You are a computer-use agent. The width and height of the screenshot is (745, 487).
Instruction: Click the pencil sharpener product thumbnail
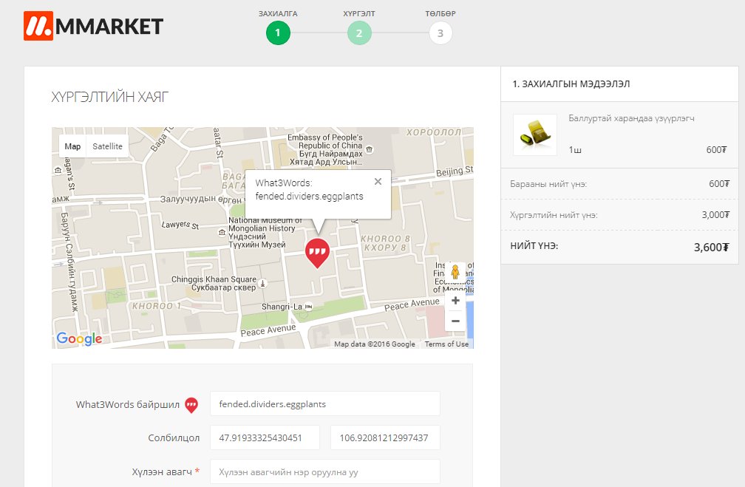click(535, 134)
